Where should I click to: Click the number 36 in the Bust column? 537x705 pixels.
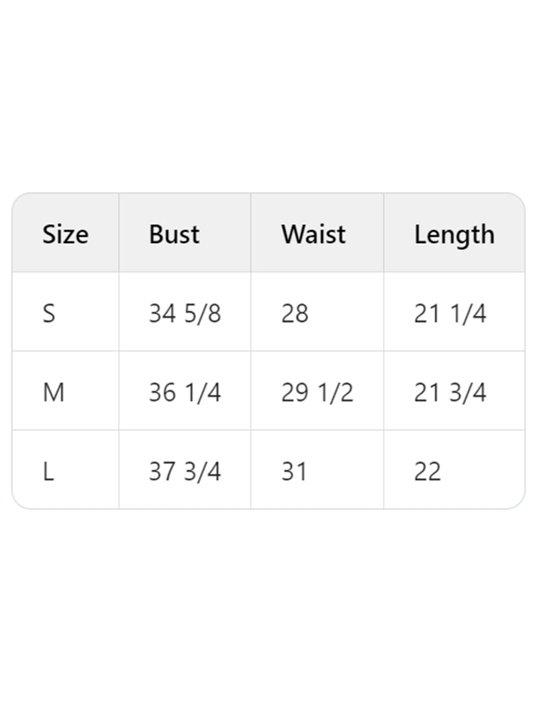click(x=162, y=393)
